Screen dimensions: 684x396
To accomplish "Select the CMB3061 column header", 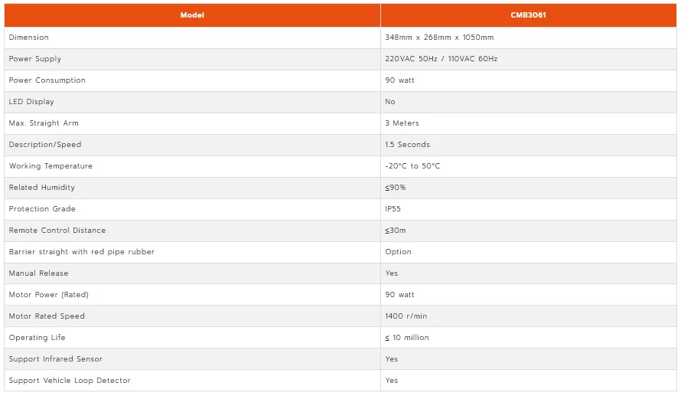I will pyautogui.click(x=528, y=15).
